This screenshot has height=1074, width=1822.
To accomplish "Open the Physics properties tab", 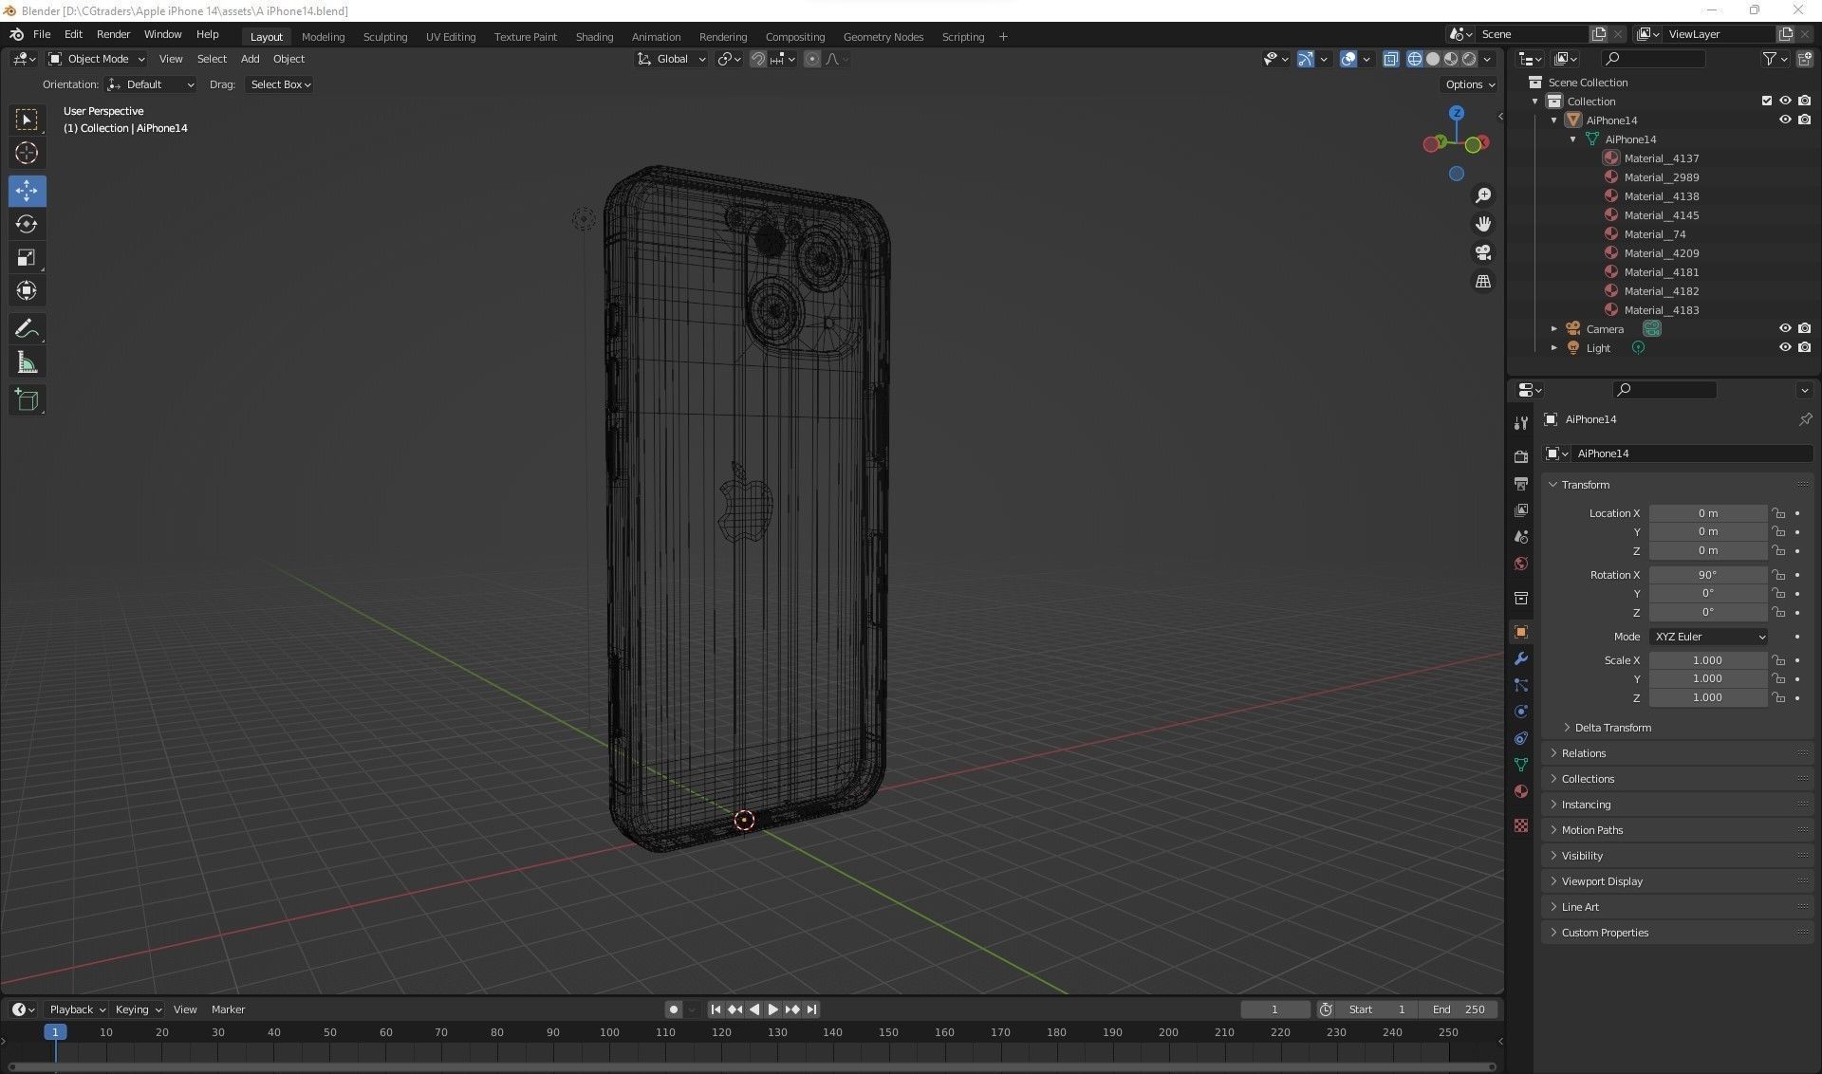I will pos(1521,711).
